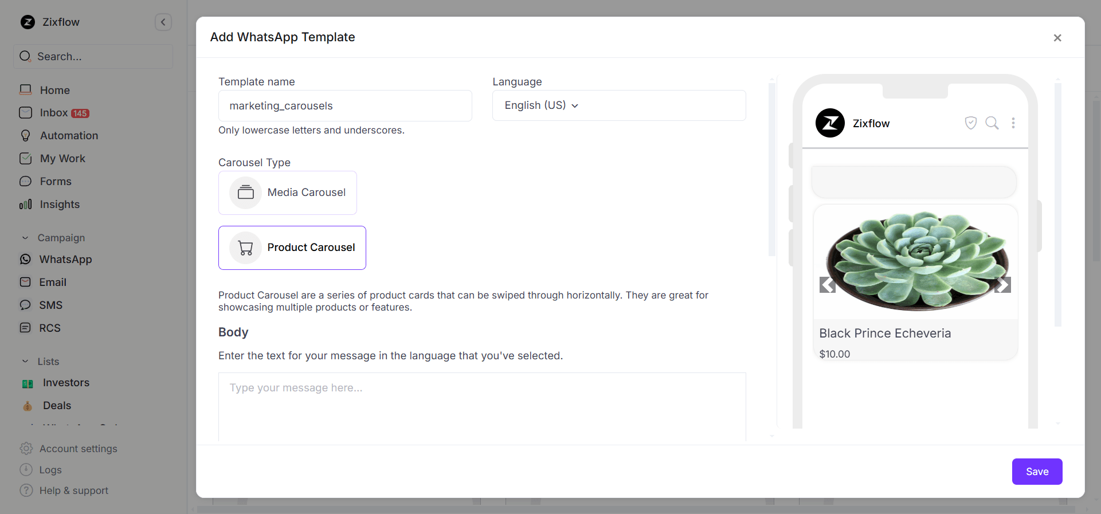1101x514 pixels.
Task: Click the search icon in the preview header
Action: (992, 123)
